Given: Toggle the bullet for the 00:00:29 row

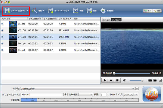Looking at the screenshot, I should coord(2,24).
